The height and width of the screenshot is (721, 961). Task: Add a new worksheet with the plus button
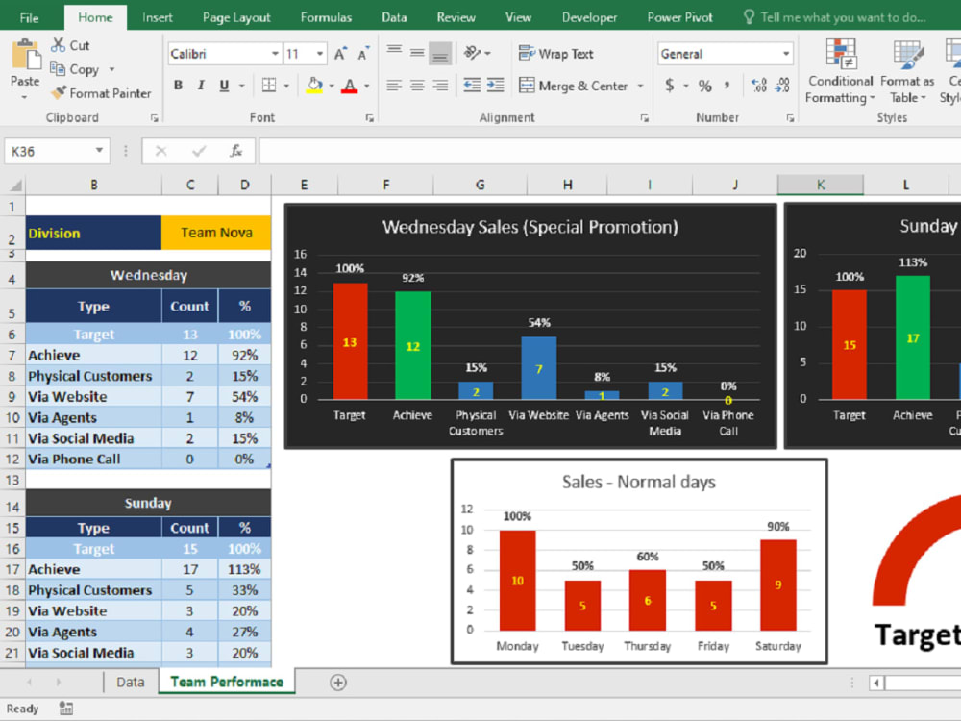[337, 682]
